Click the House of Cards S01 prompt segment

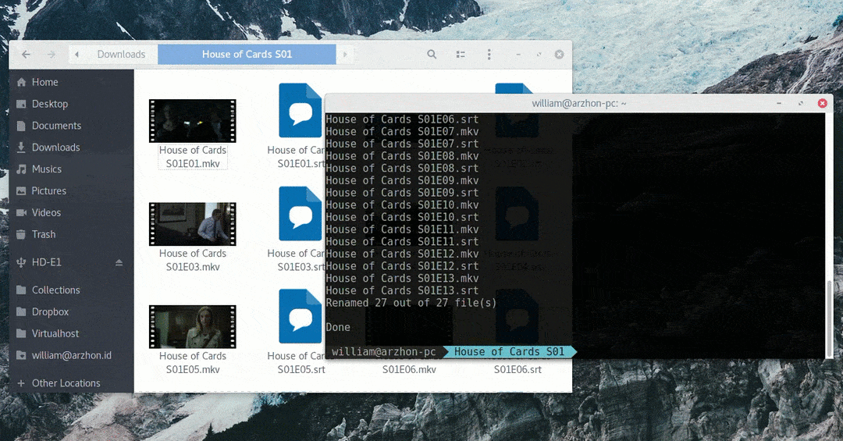[x=509, y=352]
